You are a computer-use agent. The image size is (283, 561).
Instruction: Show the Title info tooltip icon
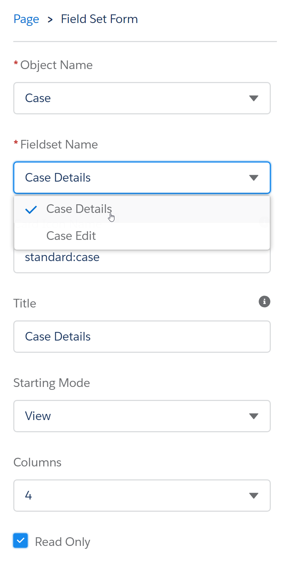click(x=264, y=302)
